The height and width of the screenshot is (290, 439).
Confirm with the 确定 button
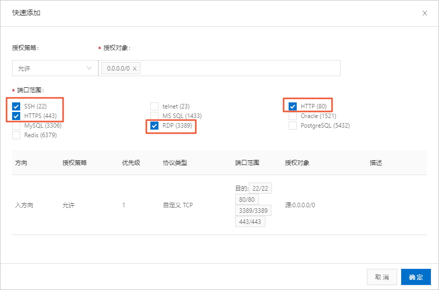416,277
